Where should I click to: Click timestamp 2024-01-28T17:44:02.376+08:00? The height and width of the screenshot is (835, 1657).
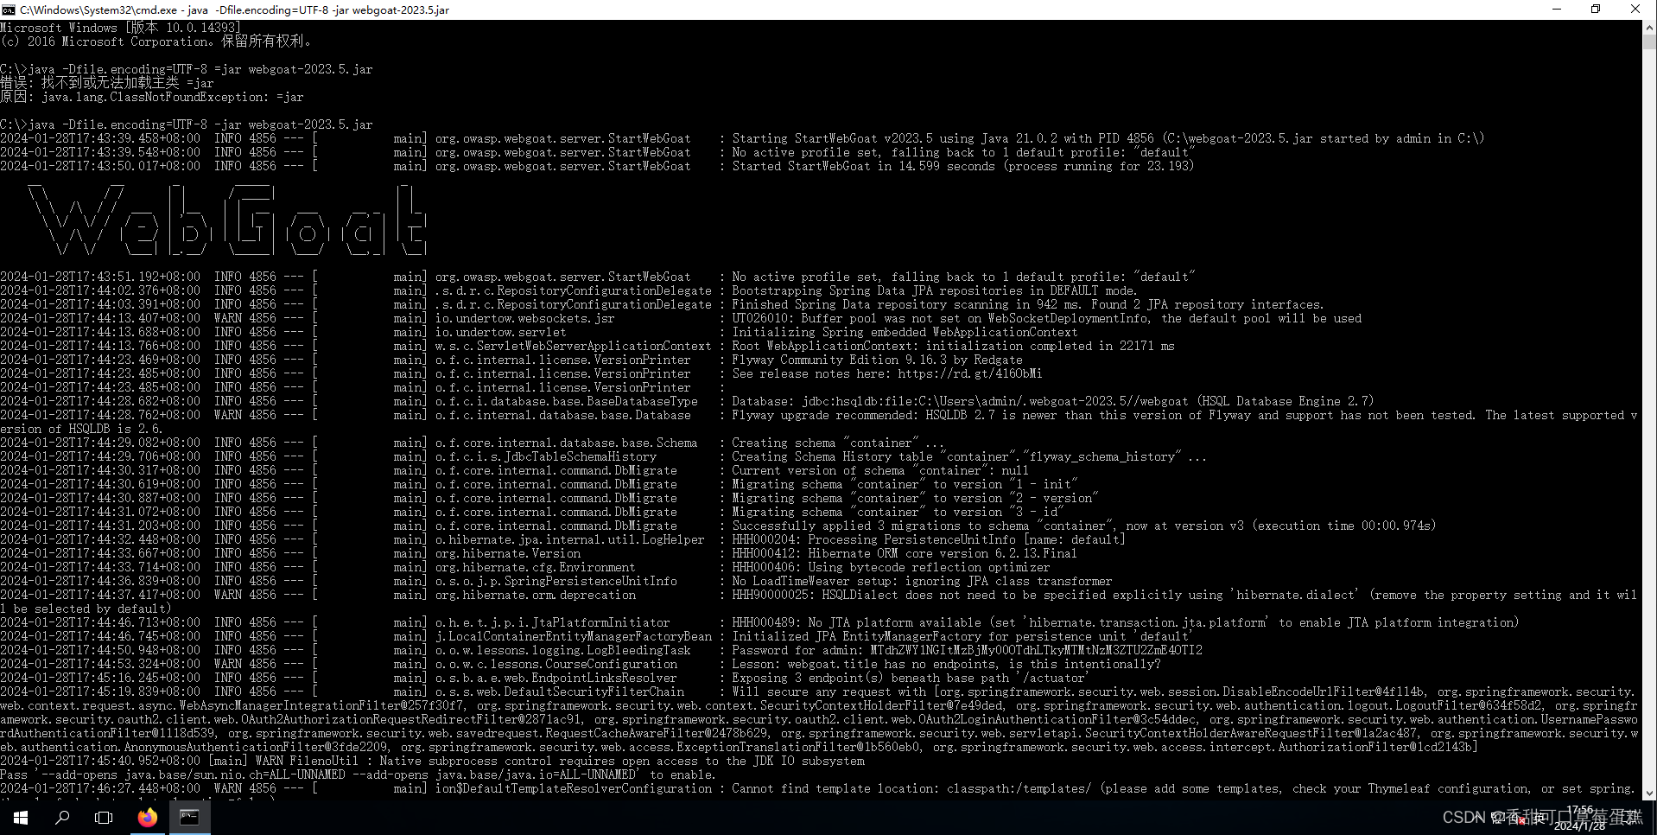click(100, 290)
